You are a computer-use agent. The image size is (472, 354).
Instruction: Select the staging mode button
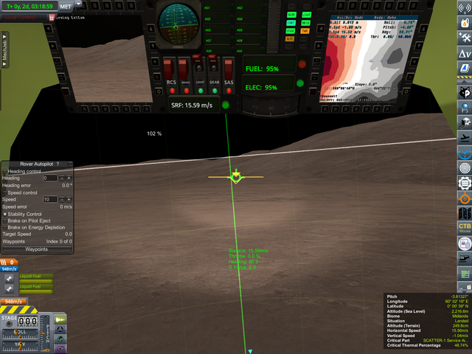[x=60, y=319]
